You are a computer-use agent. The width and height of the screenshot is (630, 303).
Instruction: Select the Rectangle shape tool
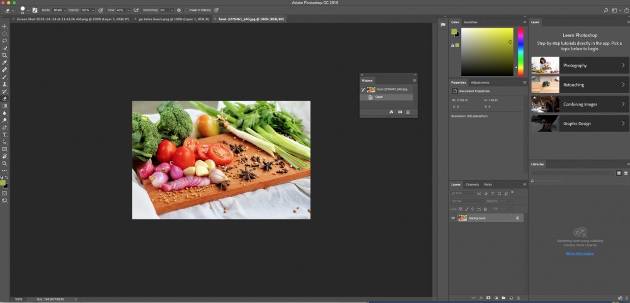pyautogui.click(x=5, y=149)
